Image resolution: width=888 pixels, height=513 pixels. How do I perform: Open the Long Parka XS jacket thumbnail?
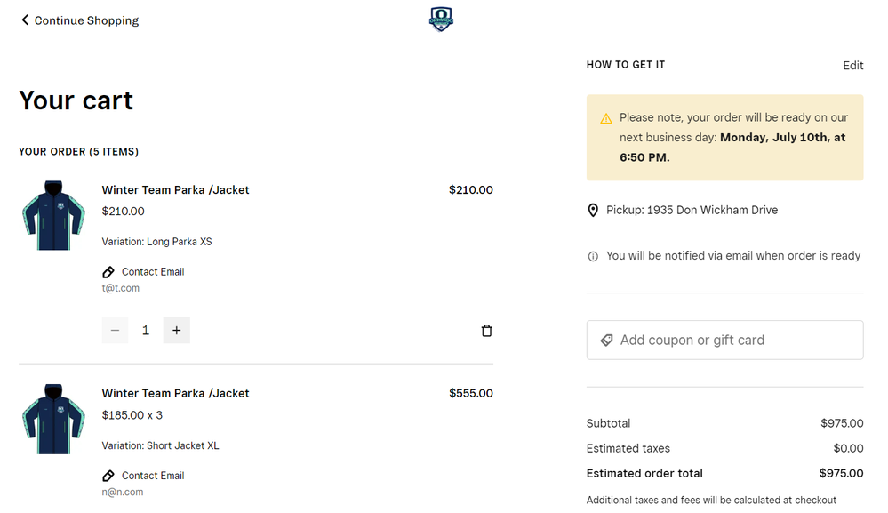click(x=53, y=216)
